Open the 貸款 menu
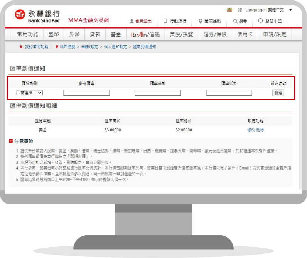Screen dimensions: 307x258 click(95, 34)
